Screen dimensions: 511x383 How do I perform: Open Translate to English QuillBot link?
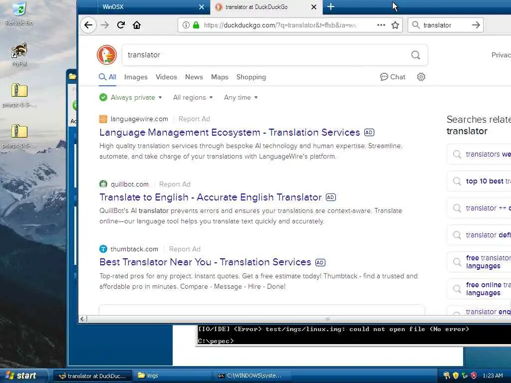coord(211,197)
